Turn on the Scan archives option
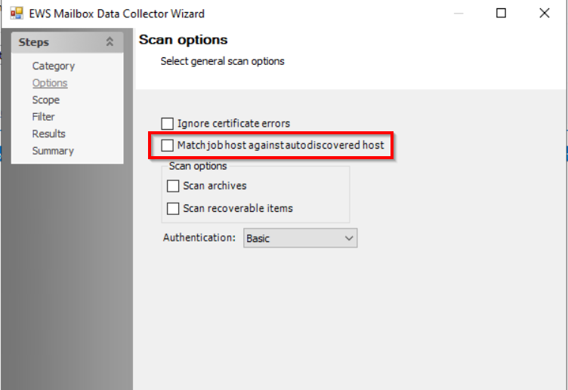Viewport: 568px width, 390px height. [174, 186]
